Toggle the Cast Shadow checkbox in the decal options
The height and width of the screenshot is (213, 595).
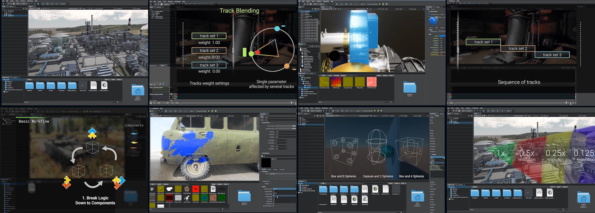(x=273, y=203)
